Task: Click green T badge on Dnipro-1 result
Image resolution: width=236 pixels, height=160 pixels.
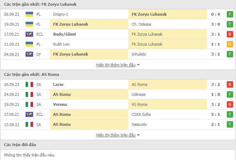Action: point(230,14)
